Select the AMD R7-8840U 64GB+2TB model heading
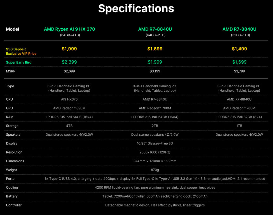The image size is (273, 215). click(x=155, y=29)
